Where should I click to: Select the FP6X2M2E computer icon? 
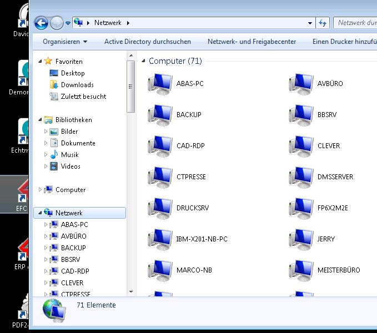pyautogui.click(x=301, y=208)
